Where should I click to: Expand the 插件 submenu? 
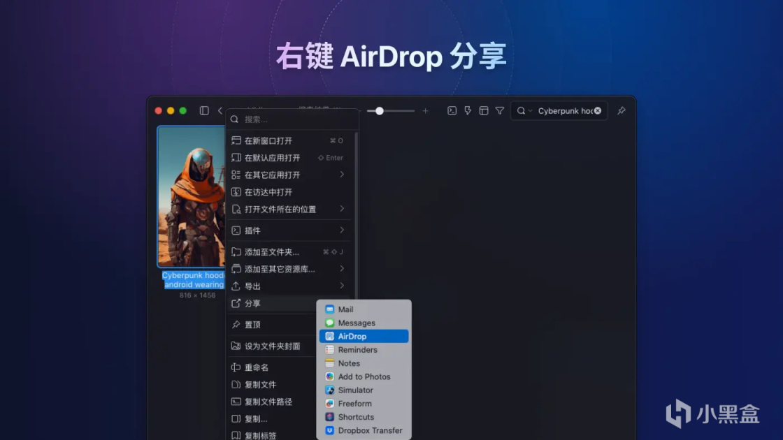pos(289,230)
